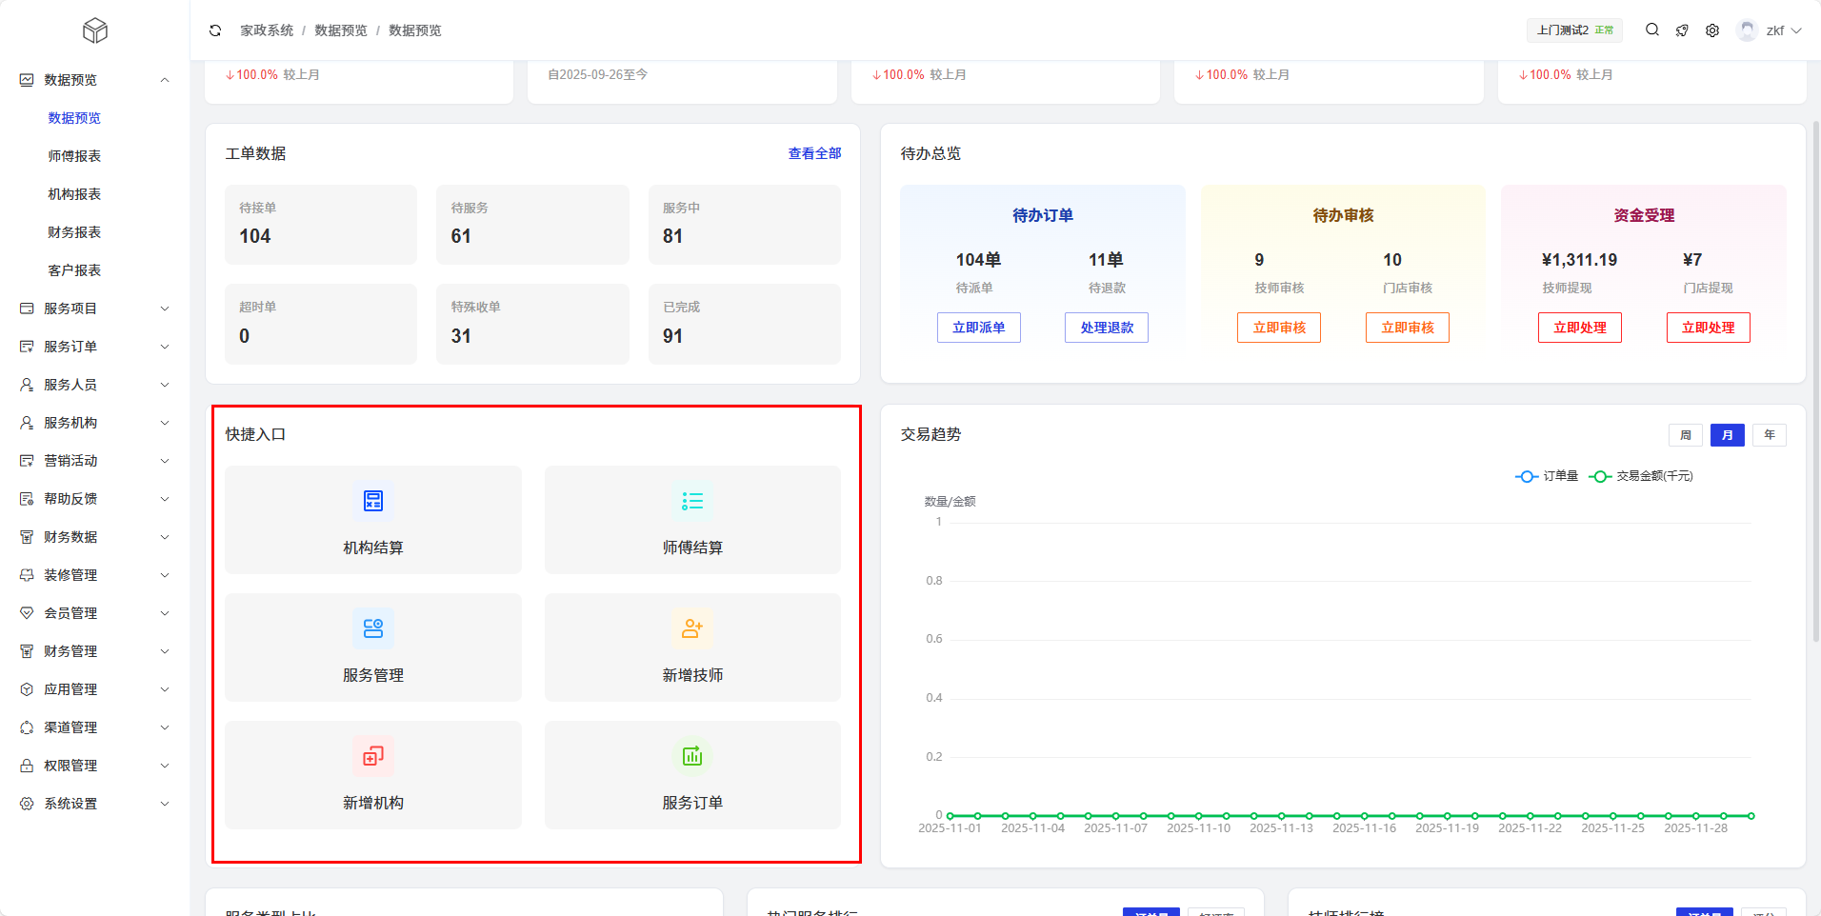Select the 月 trend range button
This screenshot has width=1821, height=916.
pos(1727,435)
